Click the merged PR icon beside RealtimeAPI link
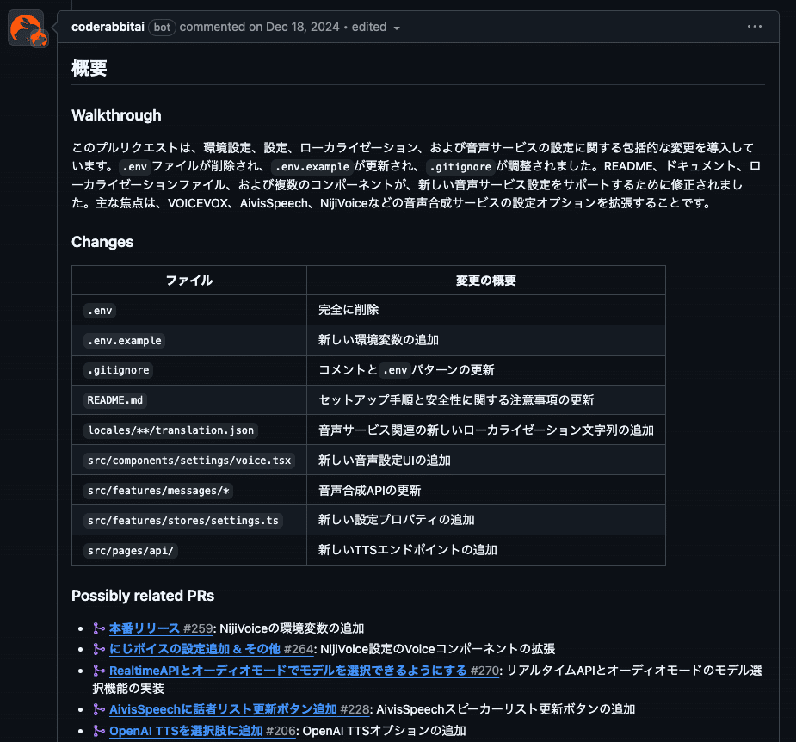Screen dimensions: 796x742 96,670
